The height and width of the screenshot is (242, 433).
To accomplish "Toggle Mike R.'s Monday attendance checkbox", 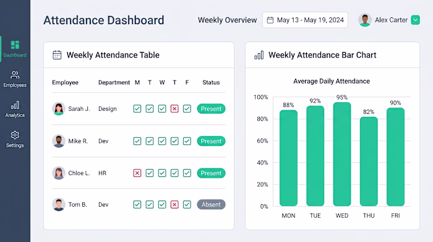I will click(137, 141).
